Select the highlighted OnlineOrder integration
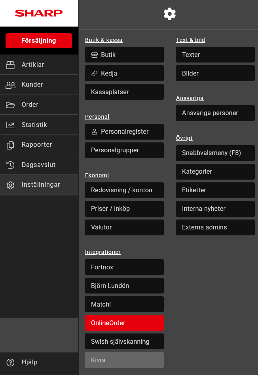258x375 pixels. [124, 323]
